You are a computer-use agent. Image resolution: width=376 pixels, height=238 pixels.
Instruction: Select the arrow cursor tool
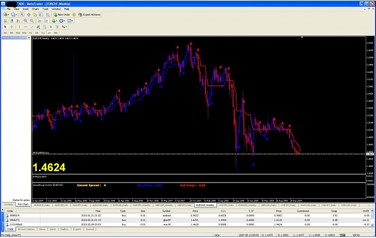tap(5, 27)
